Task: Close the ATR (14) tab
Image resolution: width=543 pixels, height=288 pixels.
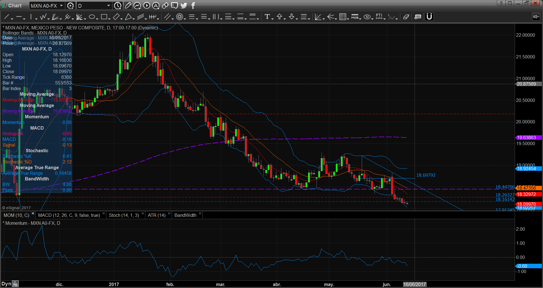Action: coord(169,213)
